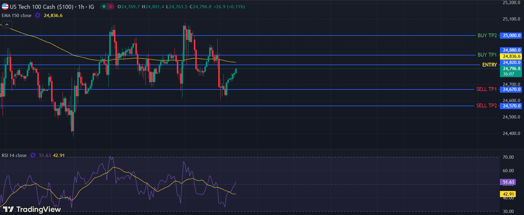Image resolution: width=524 pixels, height=215 pixels.
Task: Collapse the indicator legend with the chevron
Action: pyautogui.click(x=7, y=25)
